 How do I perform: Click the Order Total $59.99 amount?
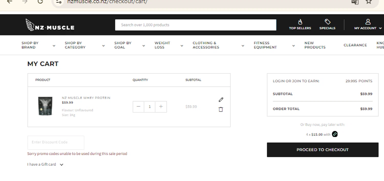coord(366,109)
